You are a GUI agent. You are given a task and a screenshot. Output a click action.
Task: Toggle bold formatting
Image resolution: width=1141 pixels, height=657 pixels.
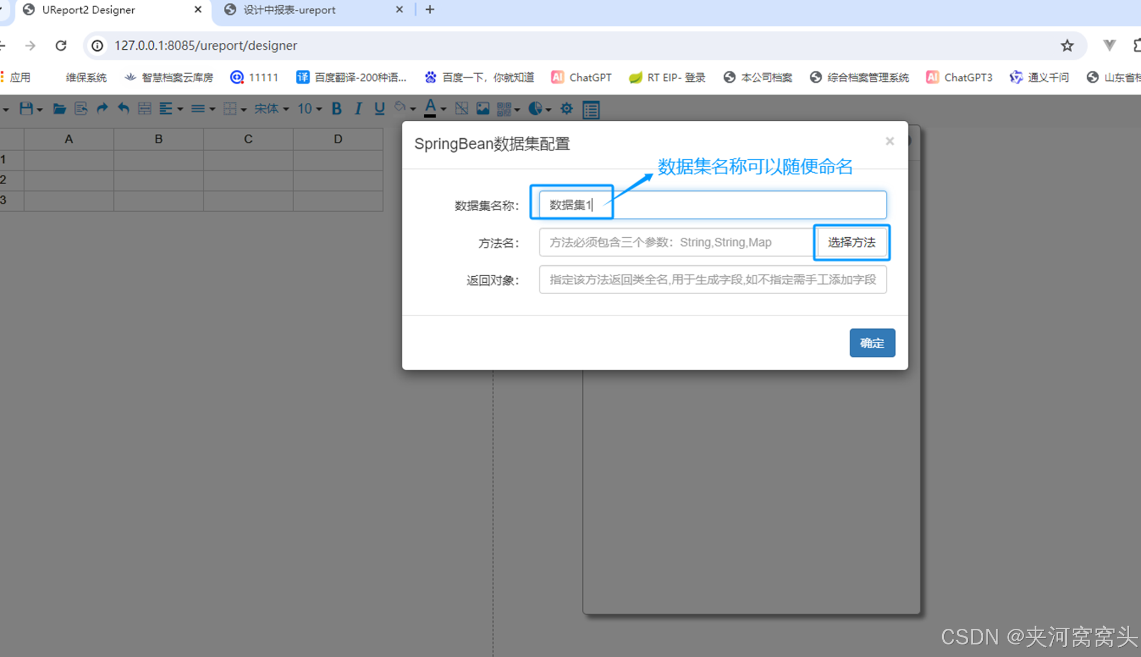tap(336, 109)
